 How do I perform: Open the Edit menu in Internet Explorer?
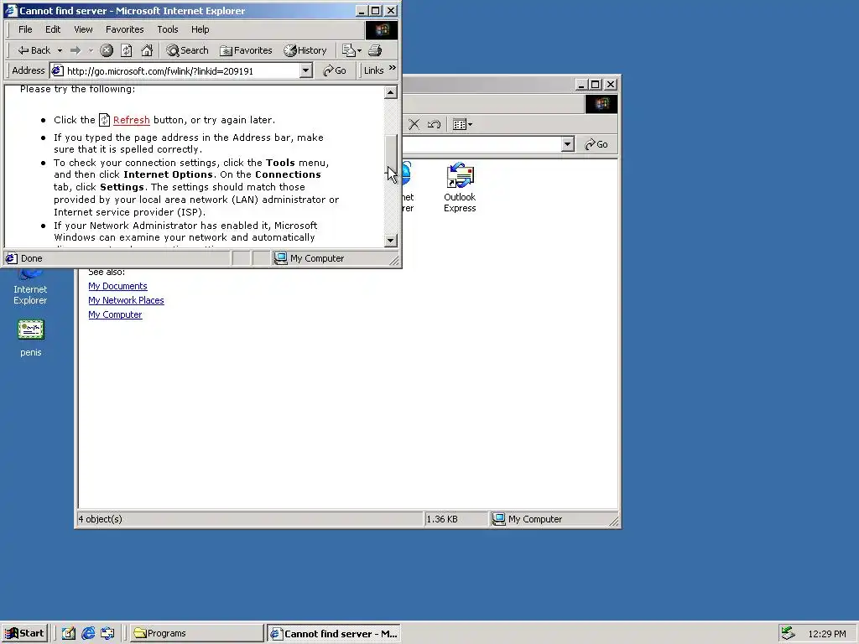click(53, 29)
